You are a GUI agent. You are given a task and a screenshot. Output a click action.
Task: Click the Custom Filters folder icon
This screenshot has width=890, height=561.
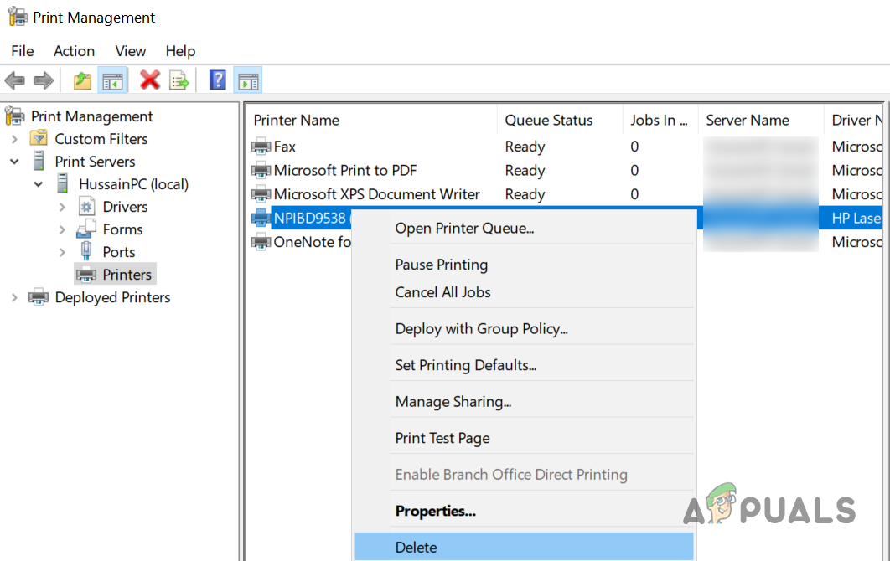(x=39, y=138)
